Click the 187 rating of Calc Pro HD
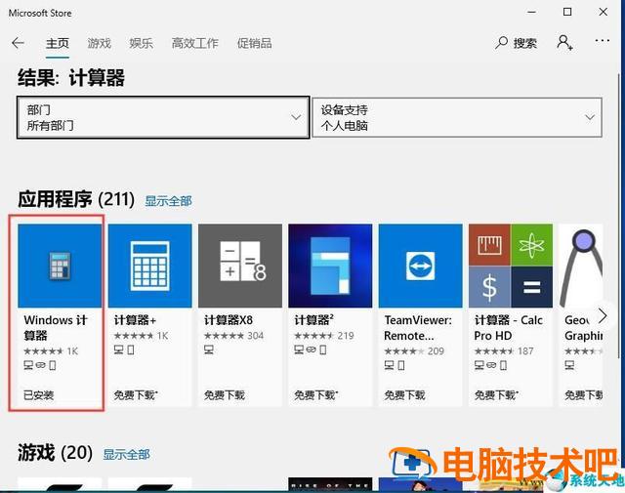The height and width of the screenshot is (493, 625). [525, 351]
